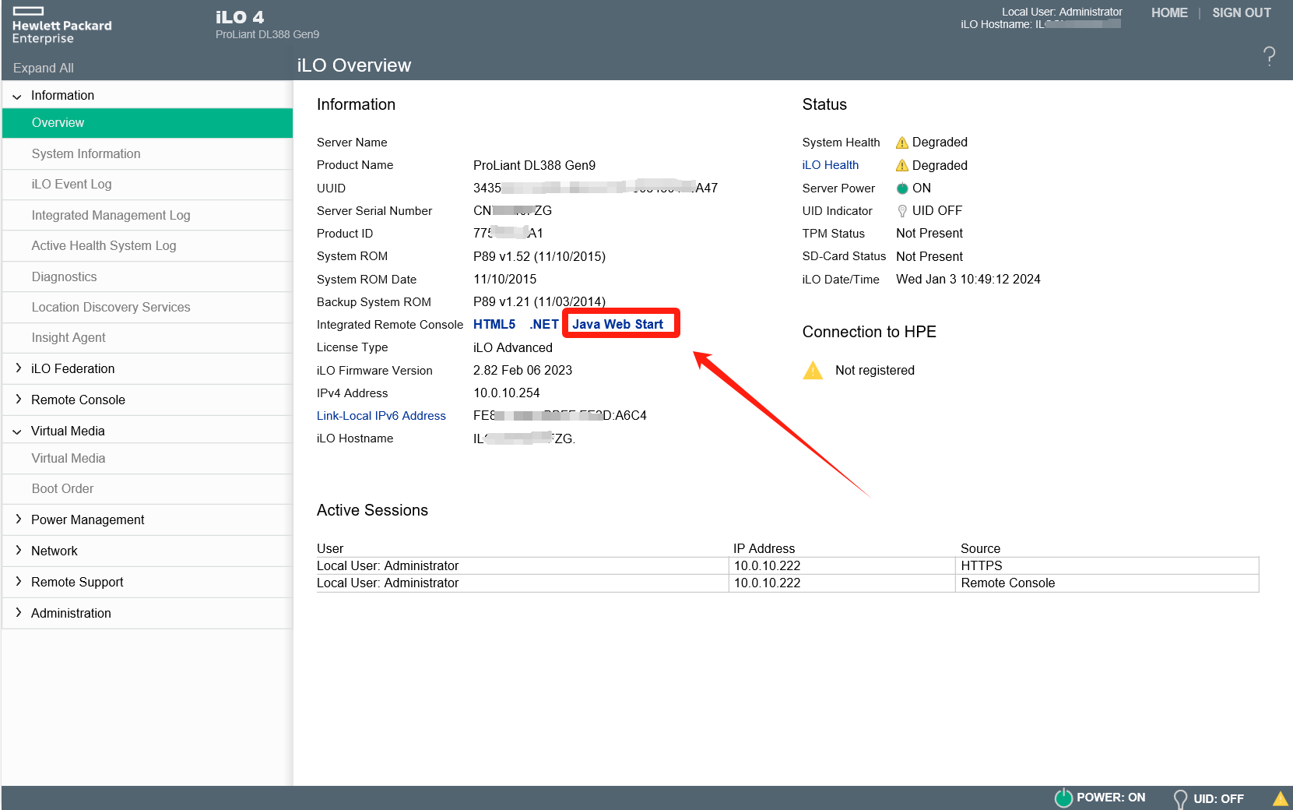Click the power status icon in footer
Screen dimensions: 1293x810
1063,798
